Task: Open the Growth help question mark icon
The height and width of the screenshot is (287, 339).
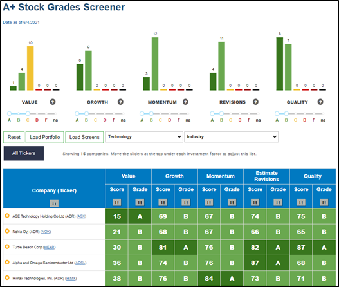Action: click(120, 102)
